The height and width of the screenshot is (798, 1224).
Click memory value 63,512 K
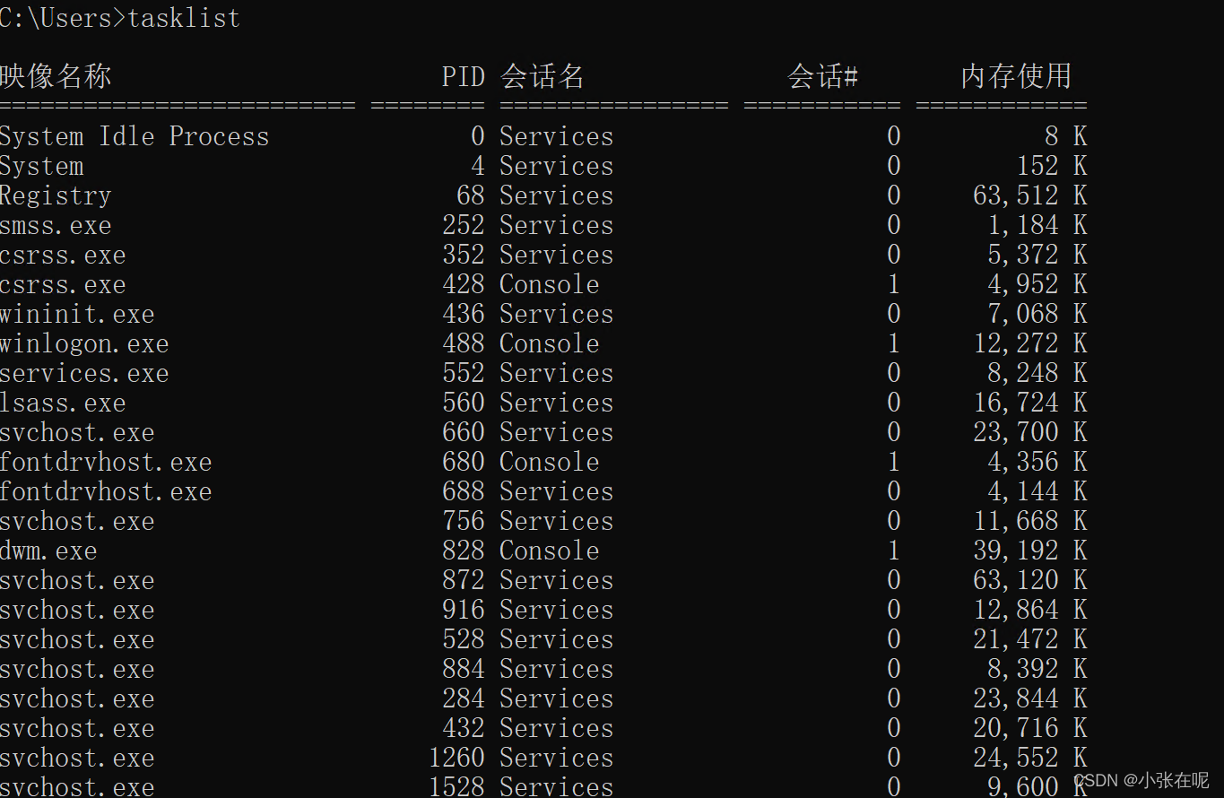[1030, 195]
